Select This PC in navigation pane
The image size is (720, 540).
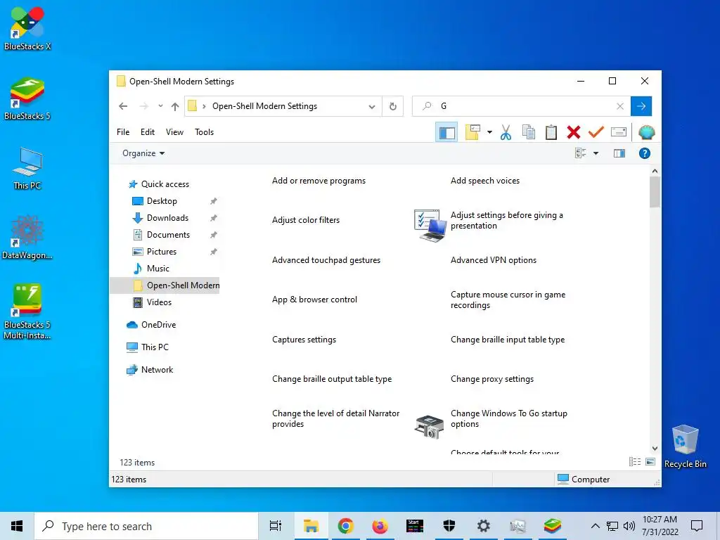click(148, 347)
